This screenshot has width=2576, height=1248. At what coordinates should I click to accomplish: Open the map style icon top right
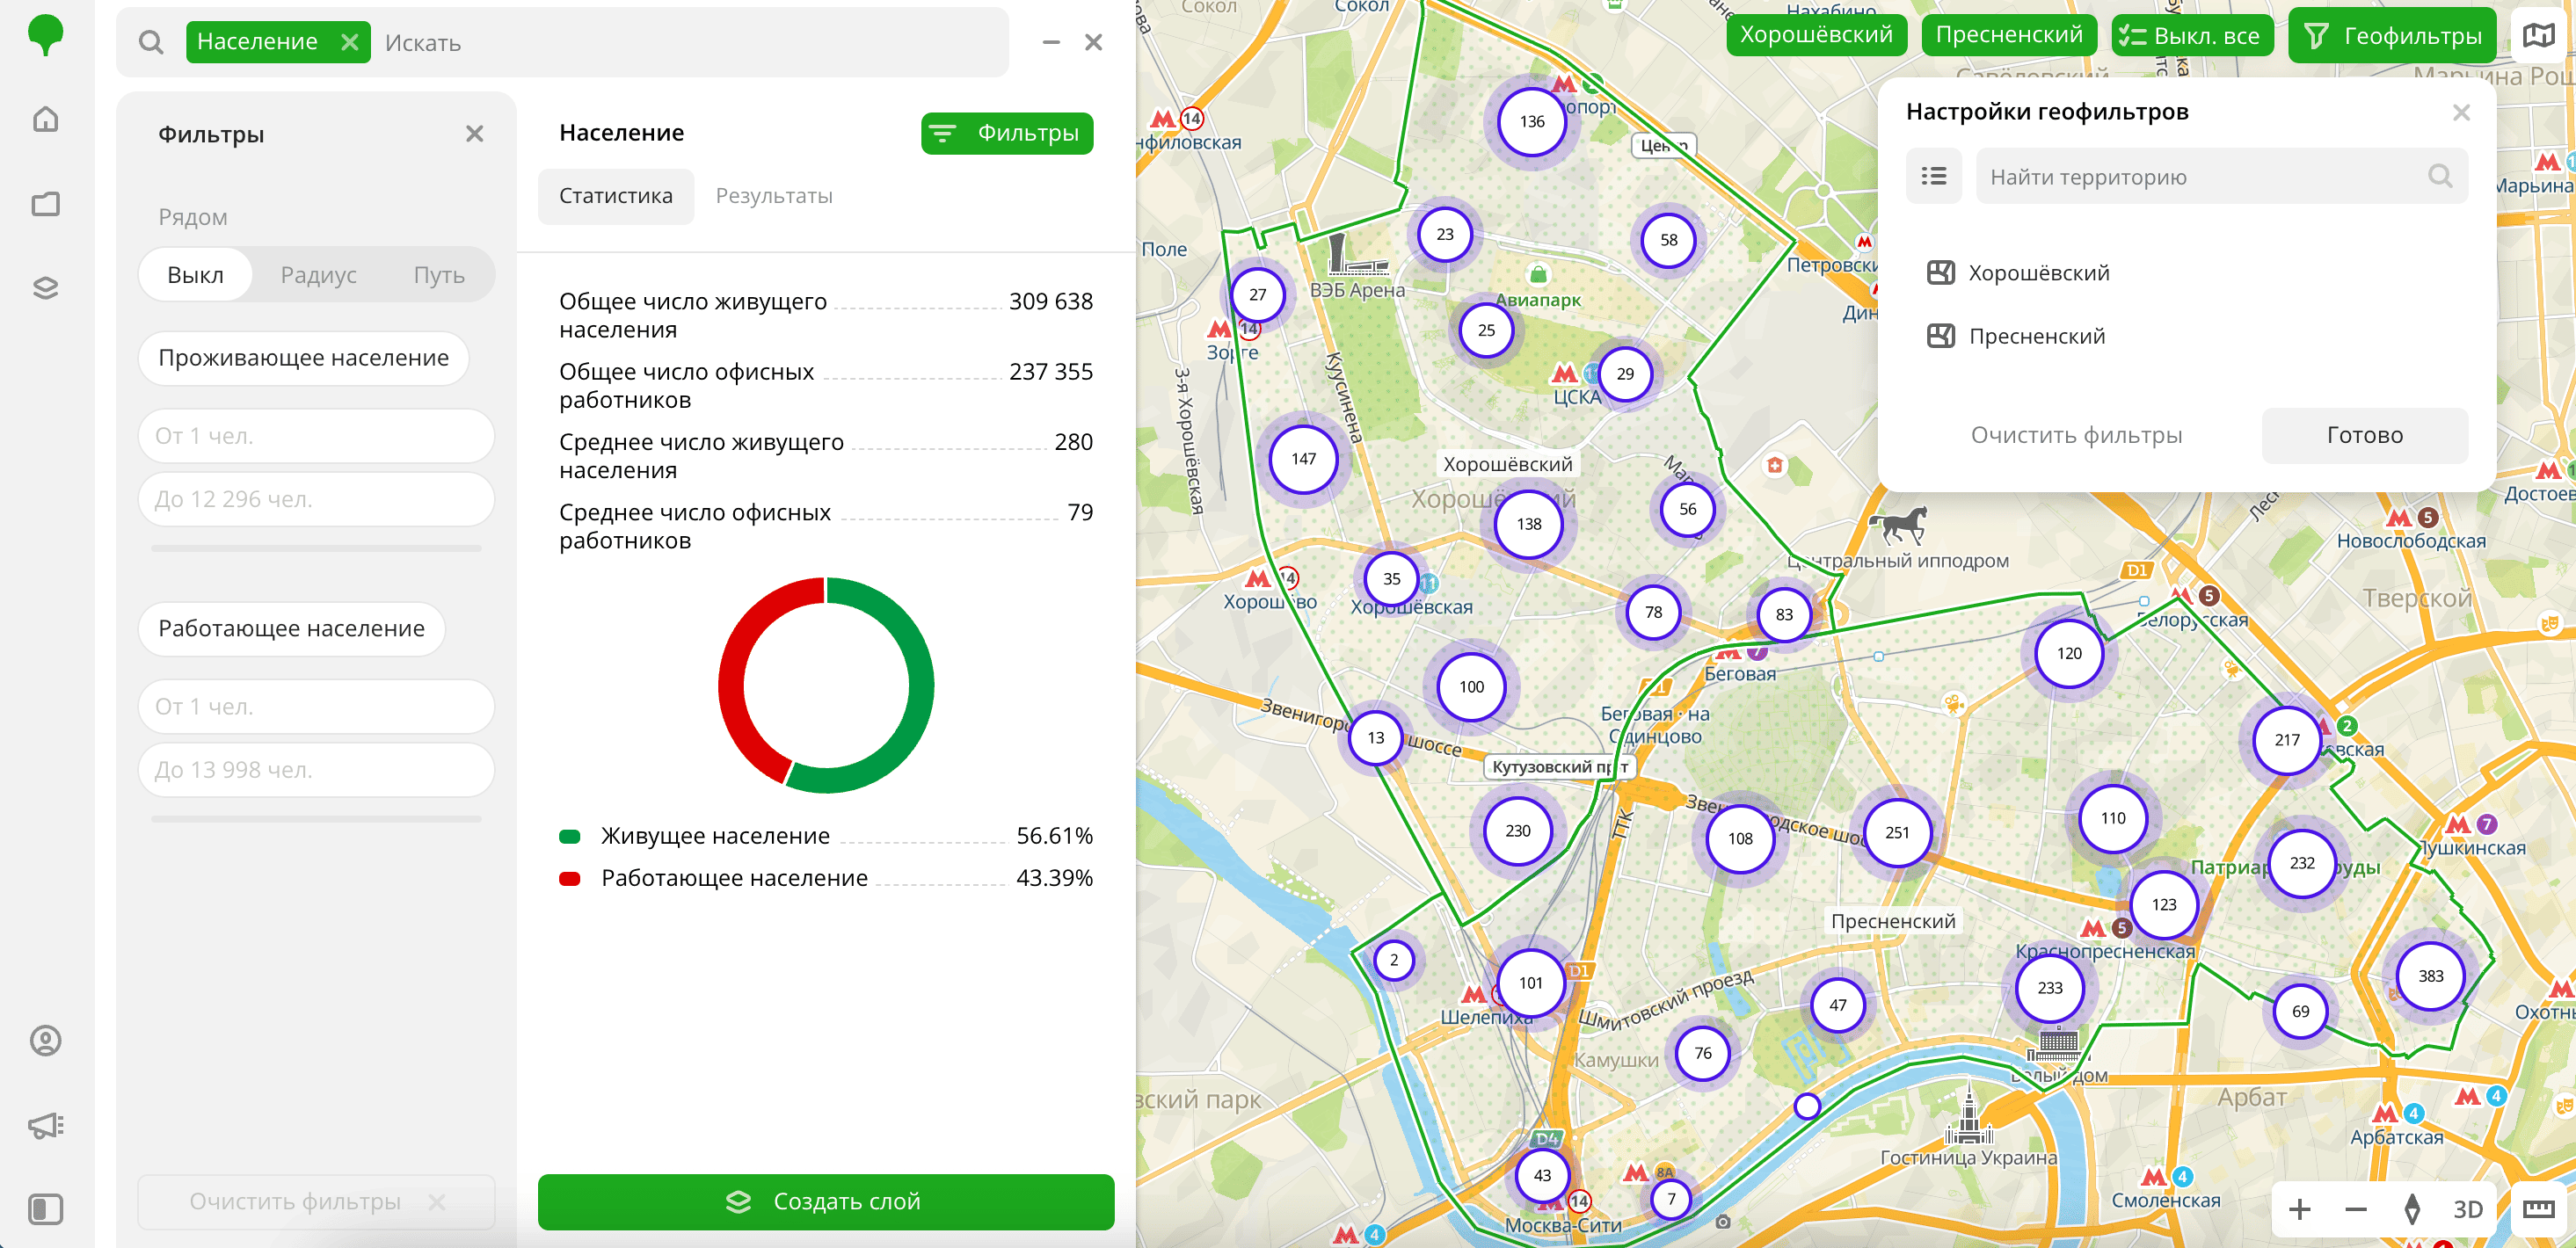point(2538,36)
